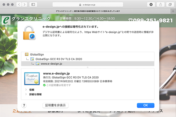This screenshot has width=176, height=117.
Task: Show tab overview icon
Action: pyautogui.click(x=170, y=4)
